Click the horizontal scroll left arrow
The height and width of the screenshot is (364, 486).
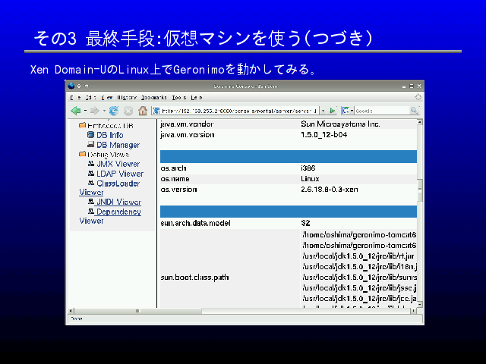pyautogui.click(x=71, y=311)
